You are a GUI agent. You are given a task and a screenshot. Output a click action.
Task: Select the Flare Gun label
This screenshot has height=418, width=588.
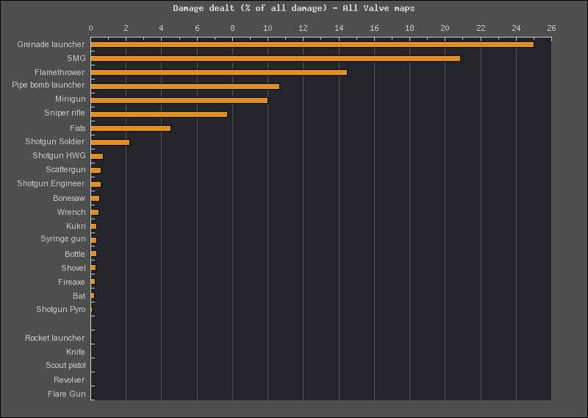pyautogui.click(x=67, y=394)
